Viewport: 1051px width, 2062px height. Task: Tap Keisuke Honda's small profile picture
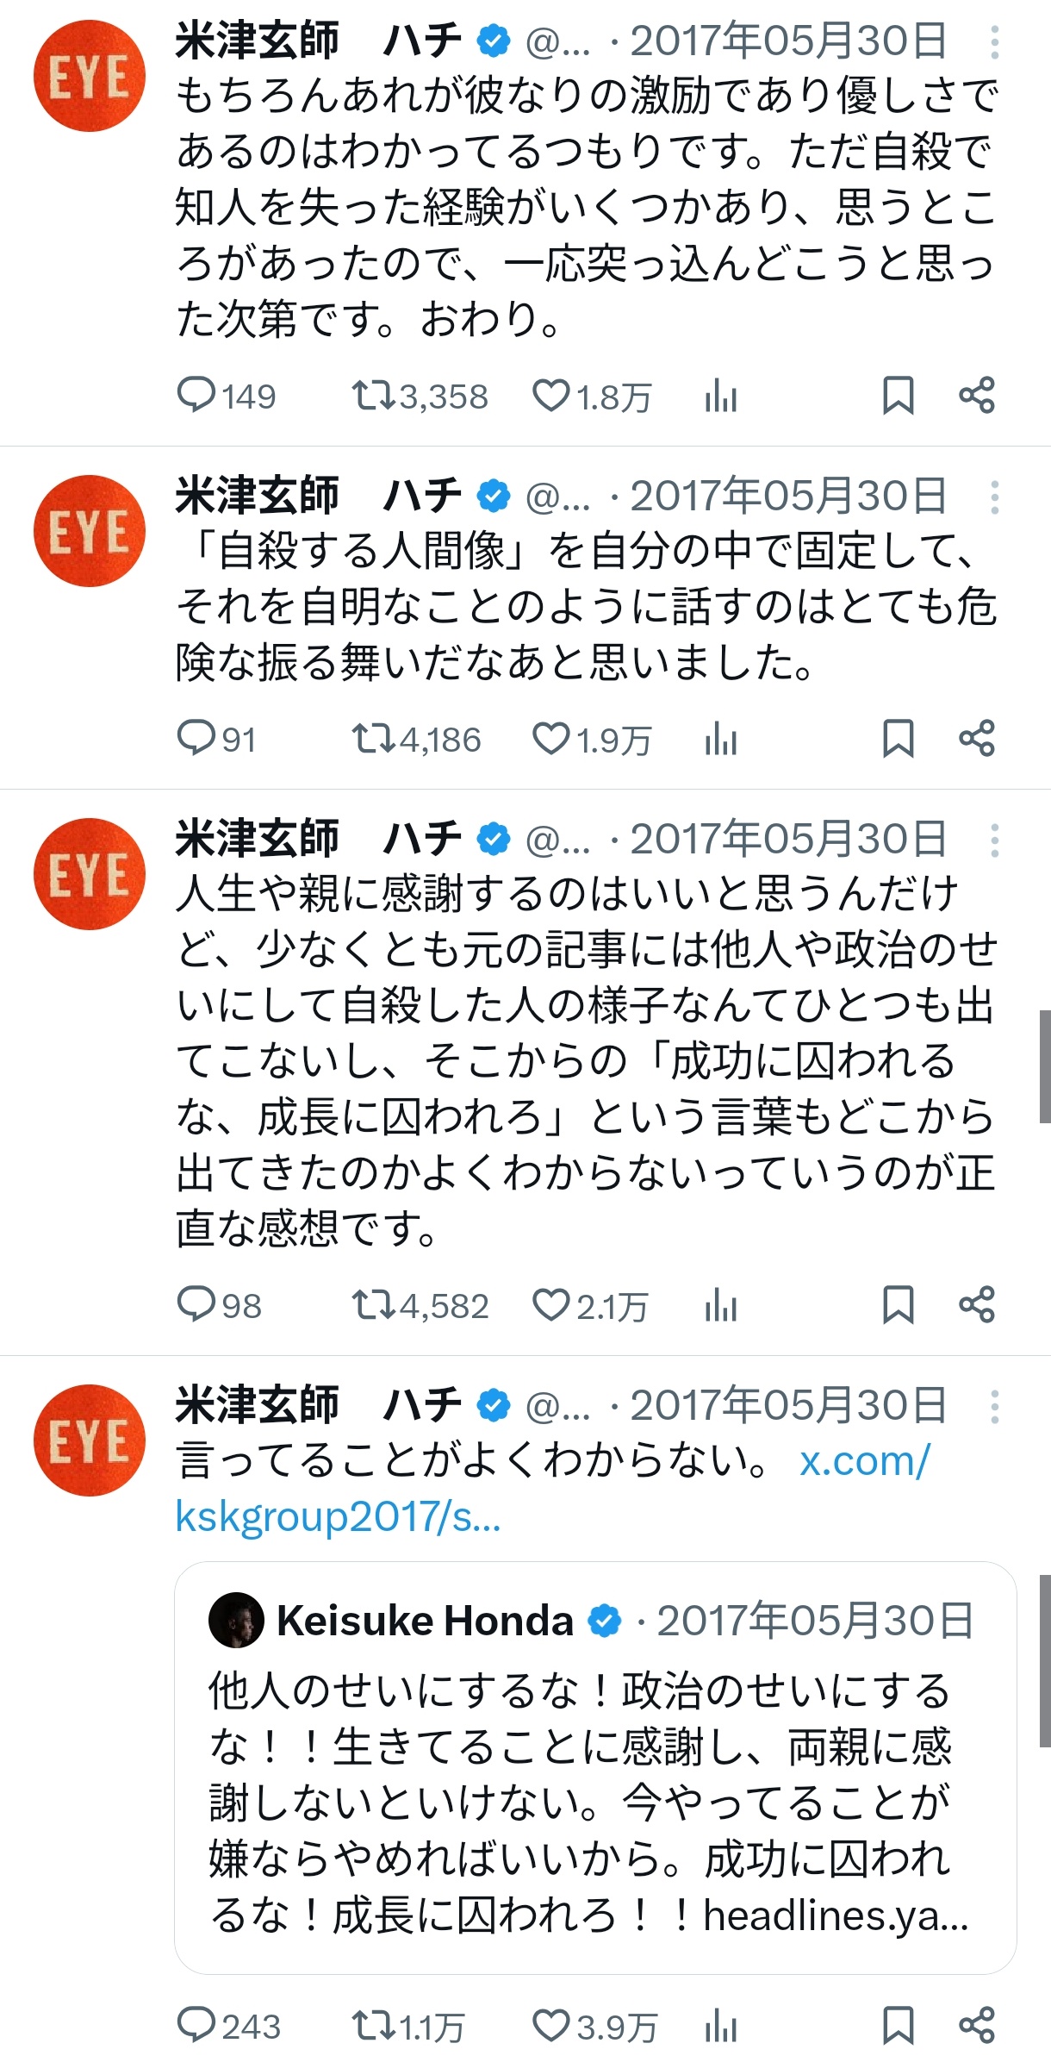click(x=236, y=1621)
